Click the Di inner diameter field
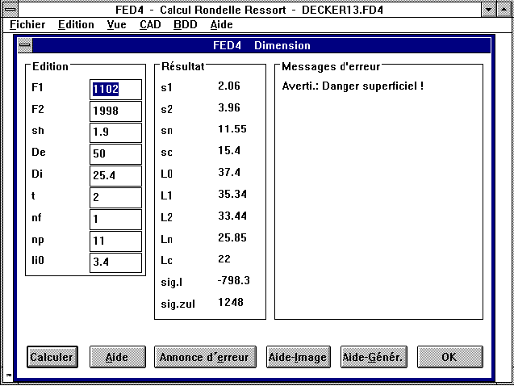514x386 pixels. click(x=115, y=176)
